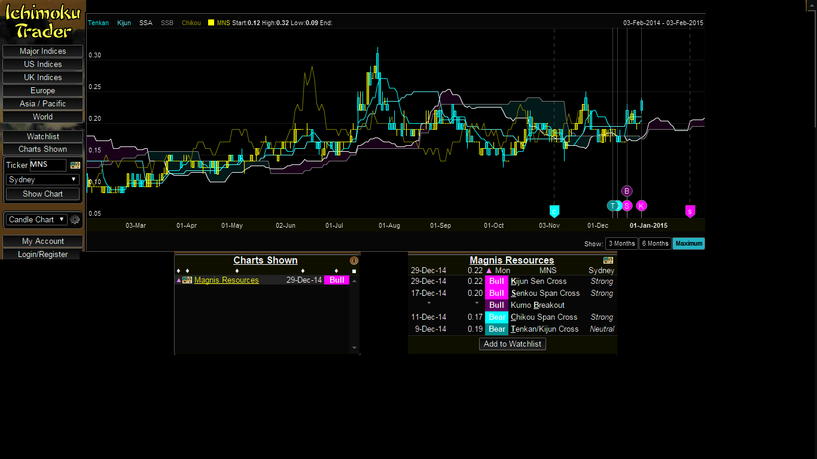Toggle SSB line in chart legend
Image resolution: width=817 pixels, height=459 pixels.
click(167, 23)
